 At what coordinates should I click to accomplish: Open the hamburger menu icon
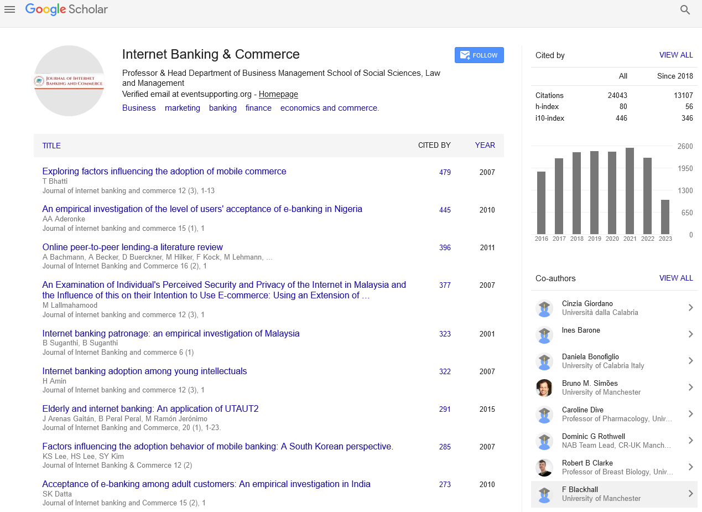point(9,9)
